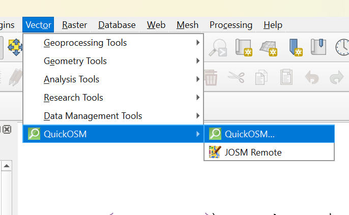Click the panel scrollbar up arrow
Image resolution: width=349 pixels, height=215 pixels.
pyautogui.click(x=7, y=166)
